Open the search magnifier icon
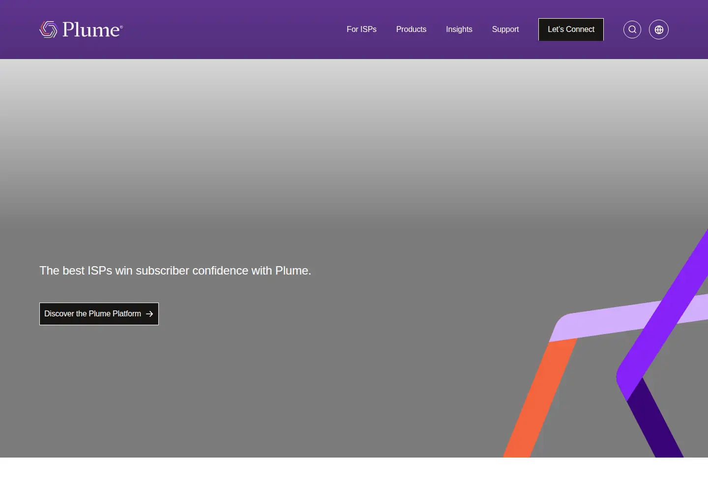708x492 pixels. click(632, 30)
